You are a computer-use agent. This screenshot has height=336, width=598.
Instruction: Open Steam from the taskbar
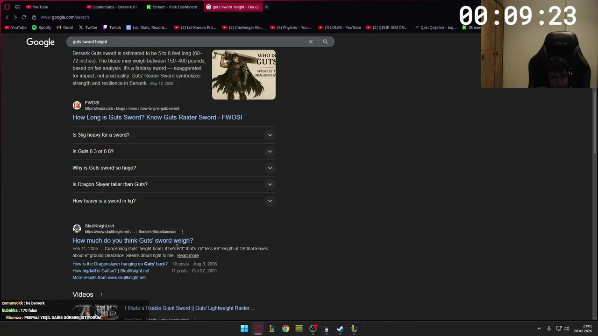(x=340, y=329)
